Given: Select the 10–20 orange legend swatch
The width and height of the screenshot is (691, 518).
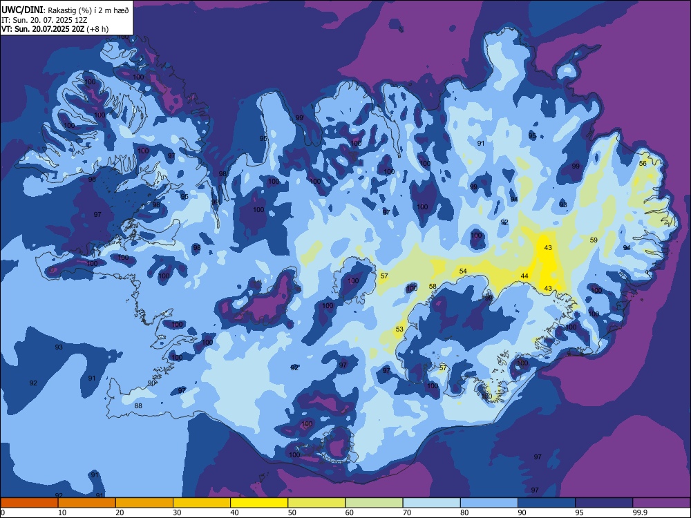Looking at the screenshot, I should 87,503.
